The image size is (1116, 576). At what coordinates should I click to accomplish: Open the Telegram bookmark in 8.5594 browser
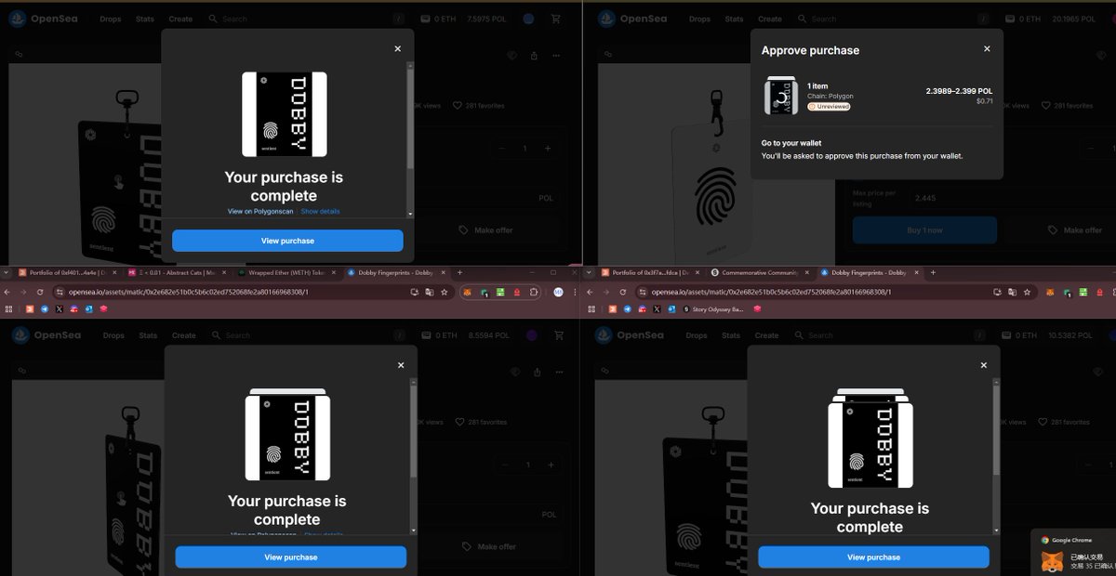pos(44,308)
